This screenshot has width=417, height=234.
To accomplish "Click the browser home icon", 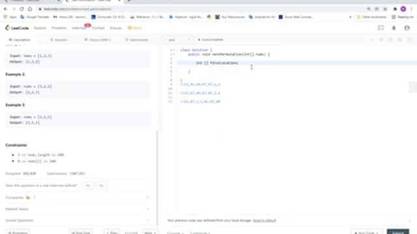I will pyautogui.click(x=30, y=9).
